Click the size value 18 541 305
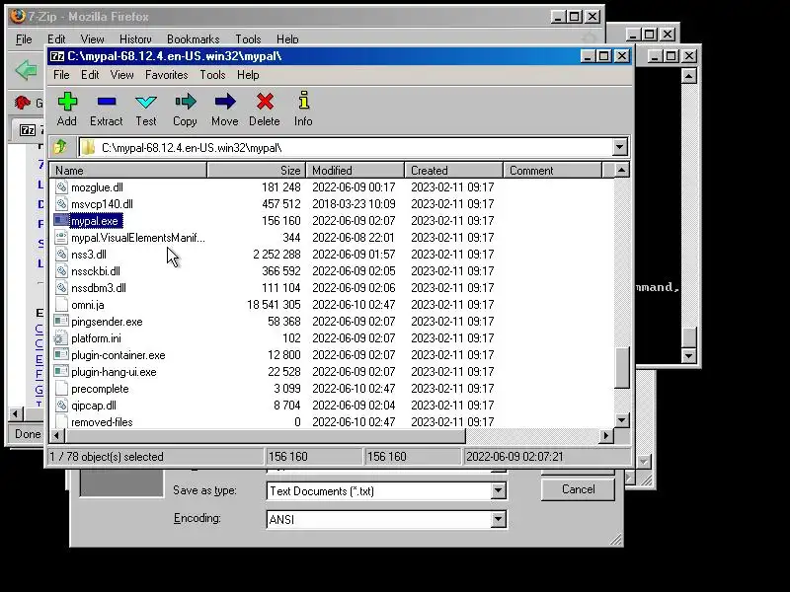This screenshot has height=592, width=790. tap(274, 305)
